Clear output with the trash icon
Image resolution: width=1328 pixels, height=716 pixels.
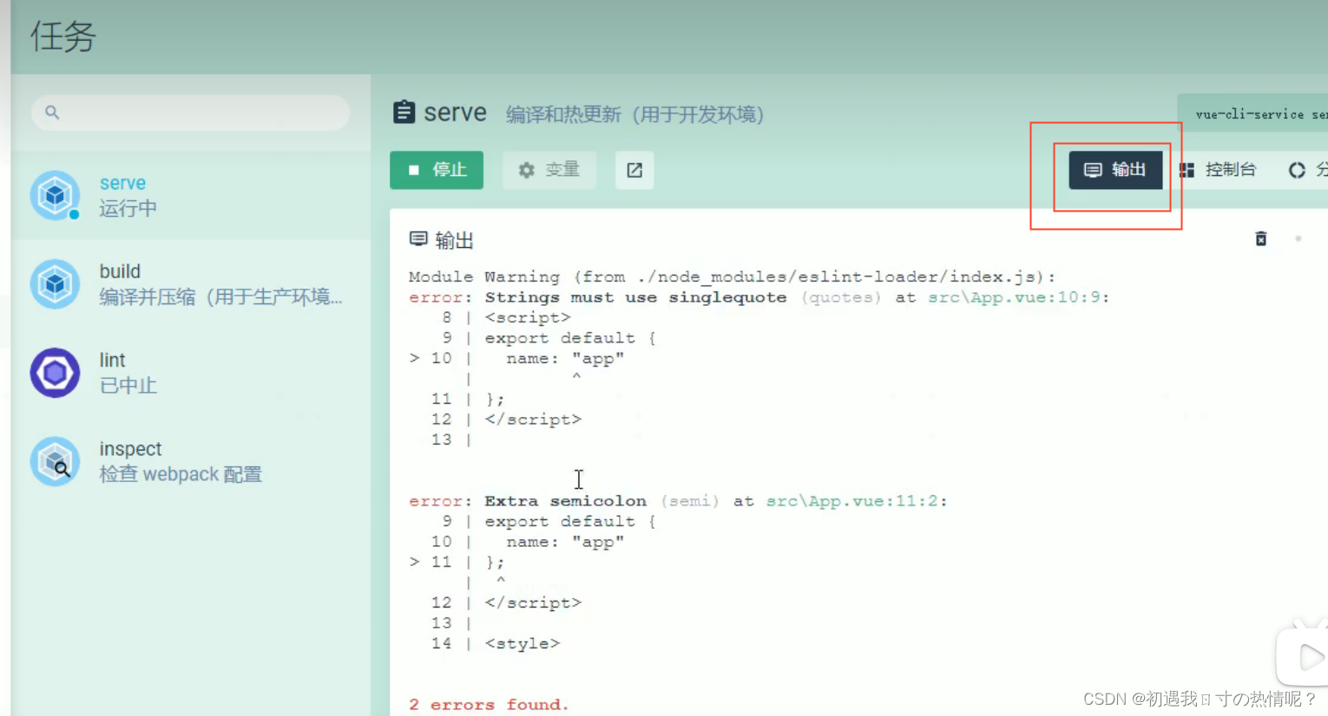(1261, 238)
